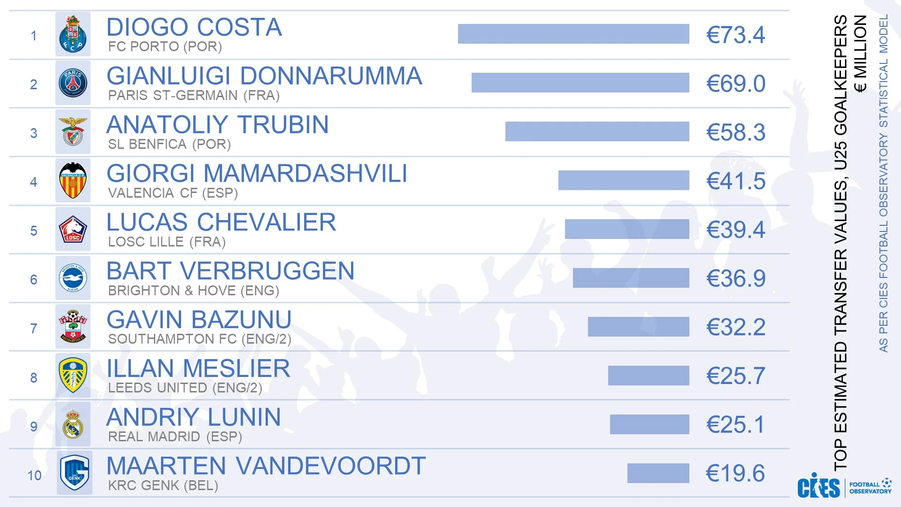Click the Valencia CF bat crest

73,181
